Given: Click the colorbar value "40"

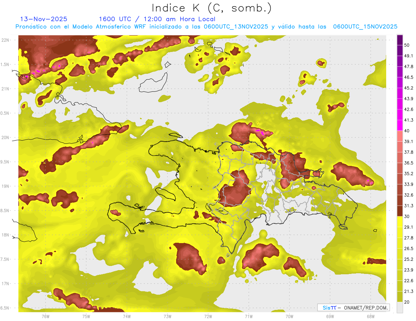Looking at the screenshot, I should coord(407,131).
